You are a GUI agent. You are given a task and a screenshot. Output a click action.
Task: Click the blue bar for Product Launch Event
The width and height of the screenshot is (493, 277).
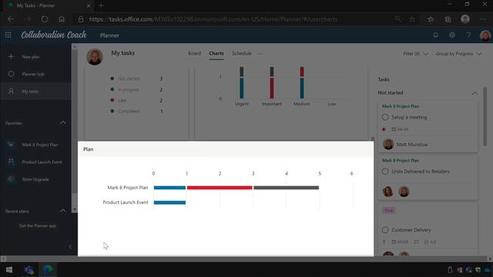pyautogui.click(x=169, y=202)
